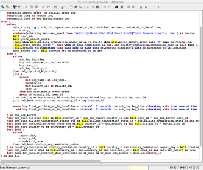This screenshot has height=170, width=203.
Task: Click the 'commission_rate' column line
Action: 31,141
